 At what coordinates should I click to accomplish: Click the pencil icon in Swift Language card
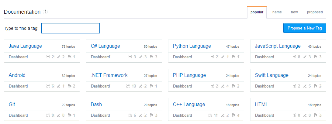pyautogui.click(x=305, y=86)
